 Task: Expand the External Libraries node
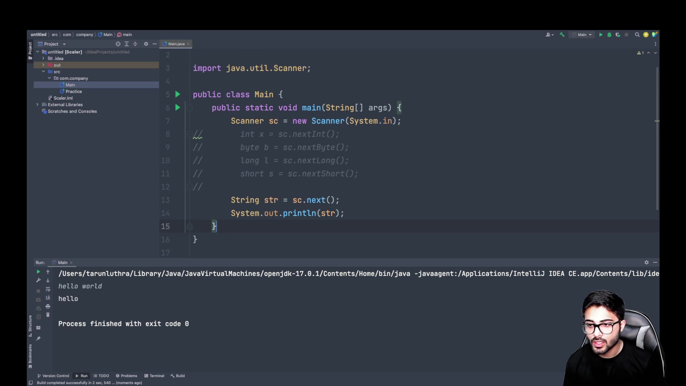(x=38, y=104)
